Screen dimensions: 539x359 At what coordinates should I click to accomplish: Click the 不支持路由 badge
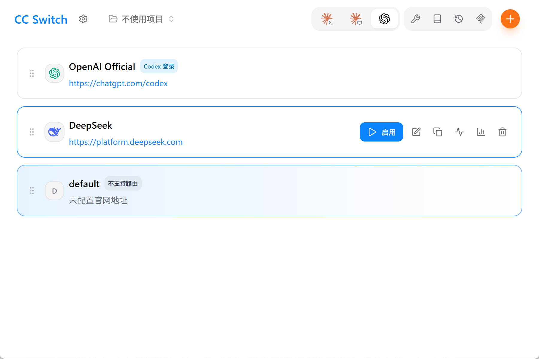tap(123, 184)
